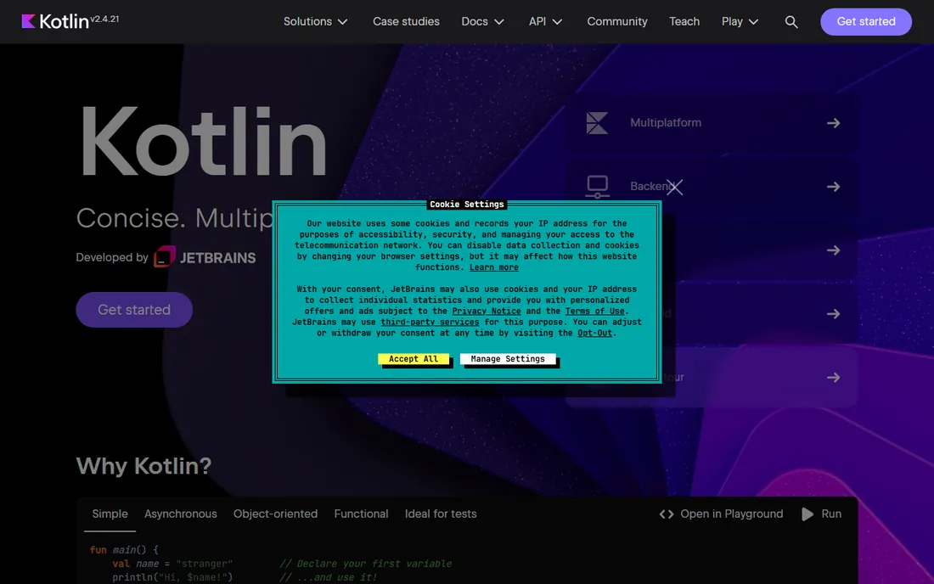Open the Privacy Notice link
934x584 pixels.
point(486,311)
